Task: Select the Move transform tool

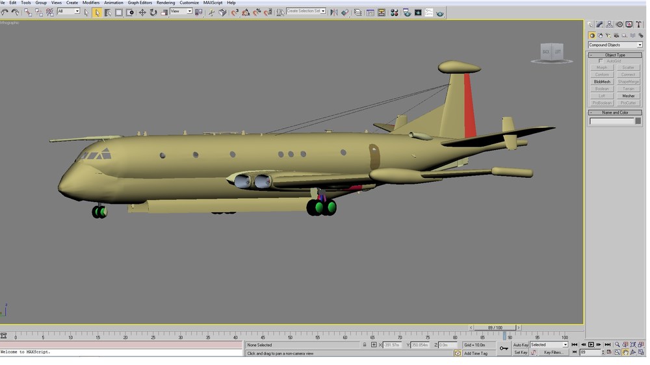Action: 142,12
